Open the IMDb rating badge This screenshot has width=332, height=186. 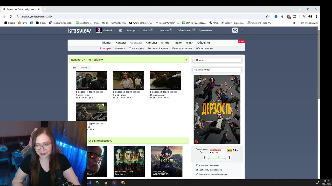coord(232,150)
